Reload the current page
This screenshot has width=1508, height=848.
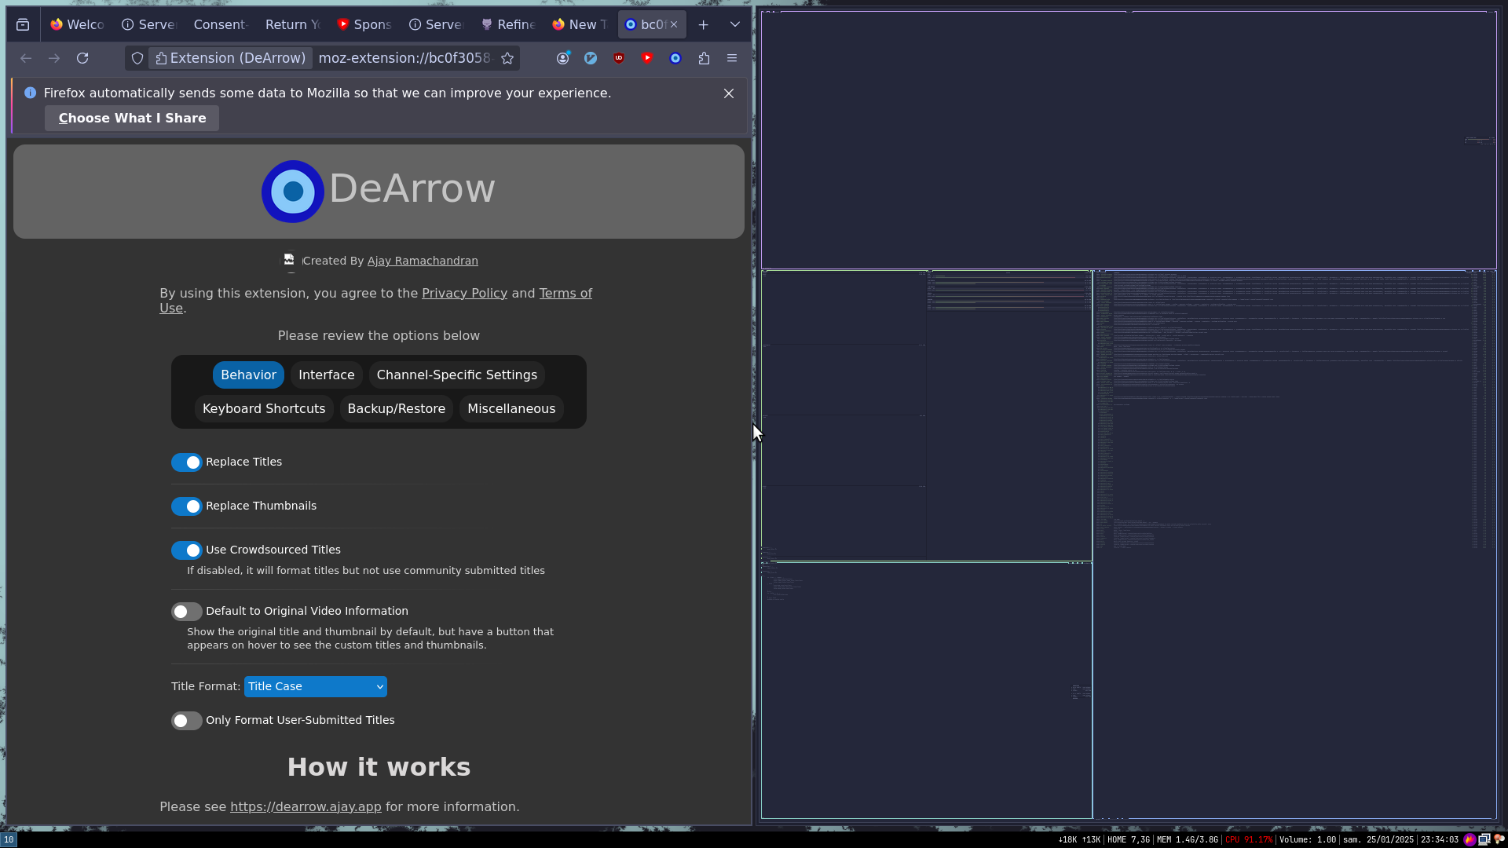click(82, 58)
